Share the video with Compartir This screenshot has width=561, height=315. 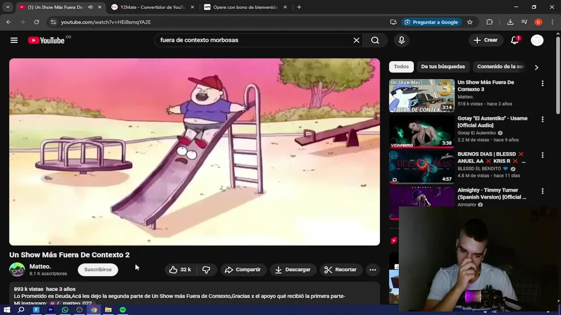243,269
